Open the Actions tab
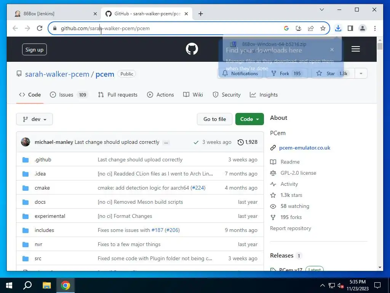The width and height of the screenshot is (390, 293). [160, 95]
